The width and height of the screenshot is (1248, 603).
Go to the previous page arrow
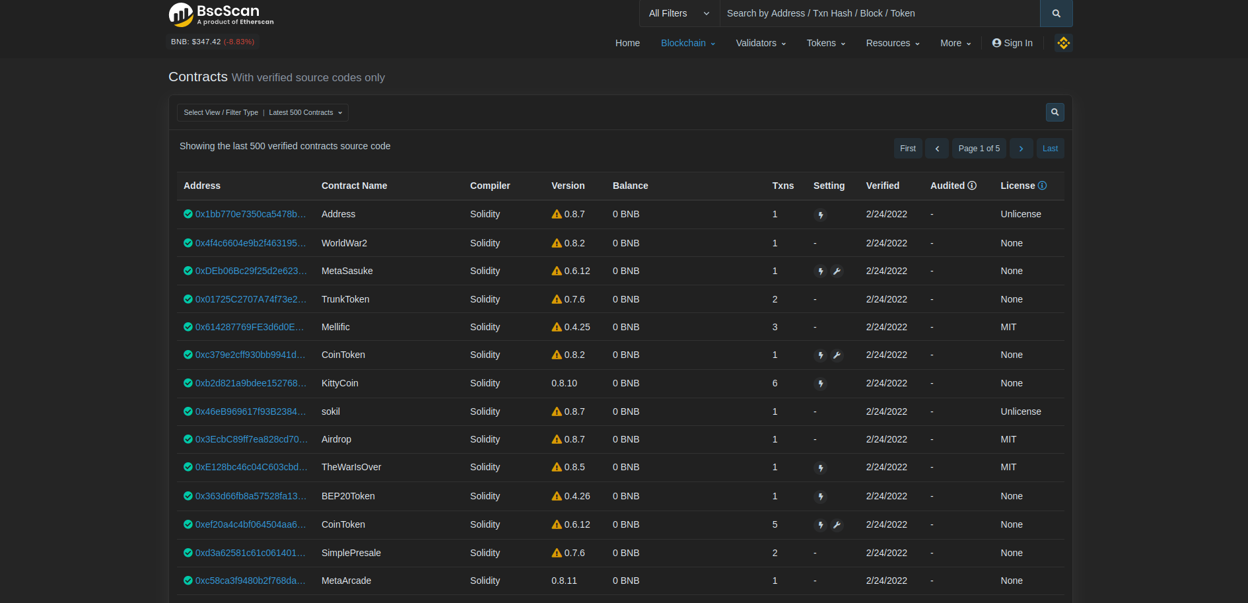(937, 149)
